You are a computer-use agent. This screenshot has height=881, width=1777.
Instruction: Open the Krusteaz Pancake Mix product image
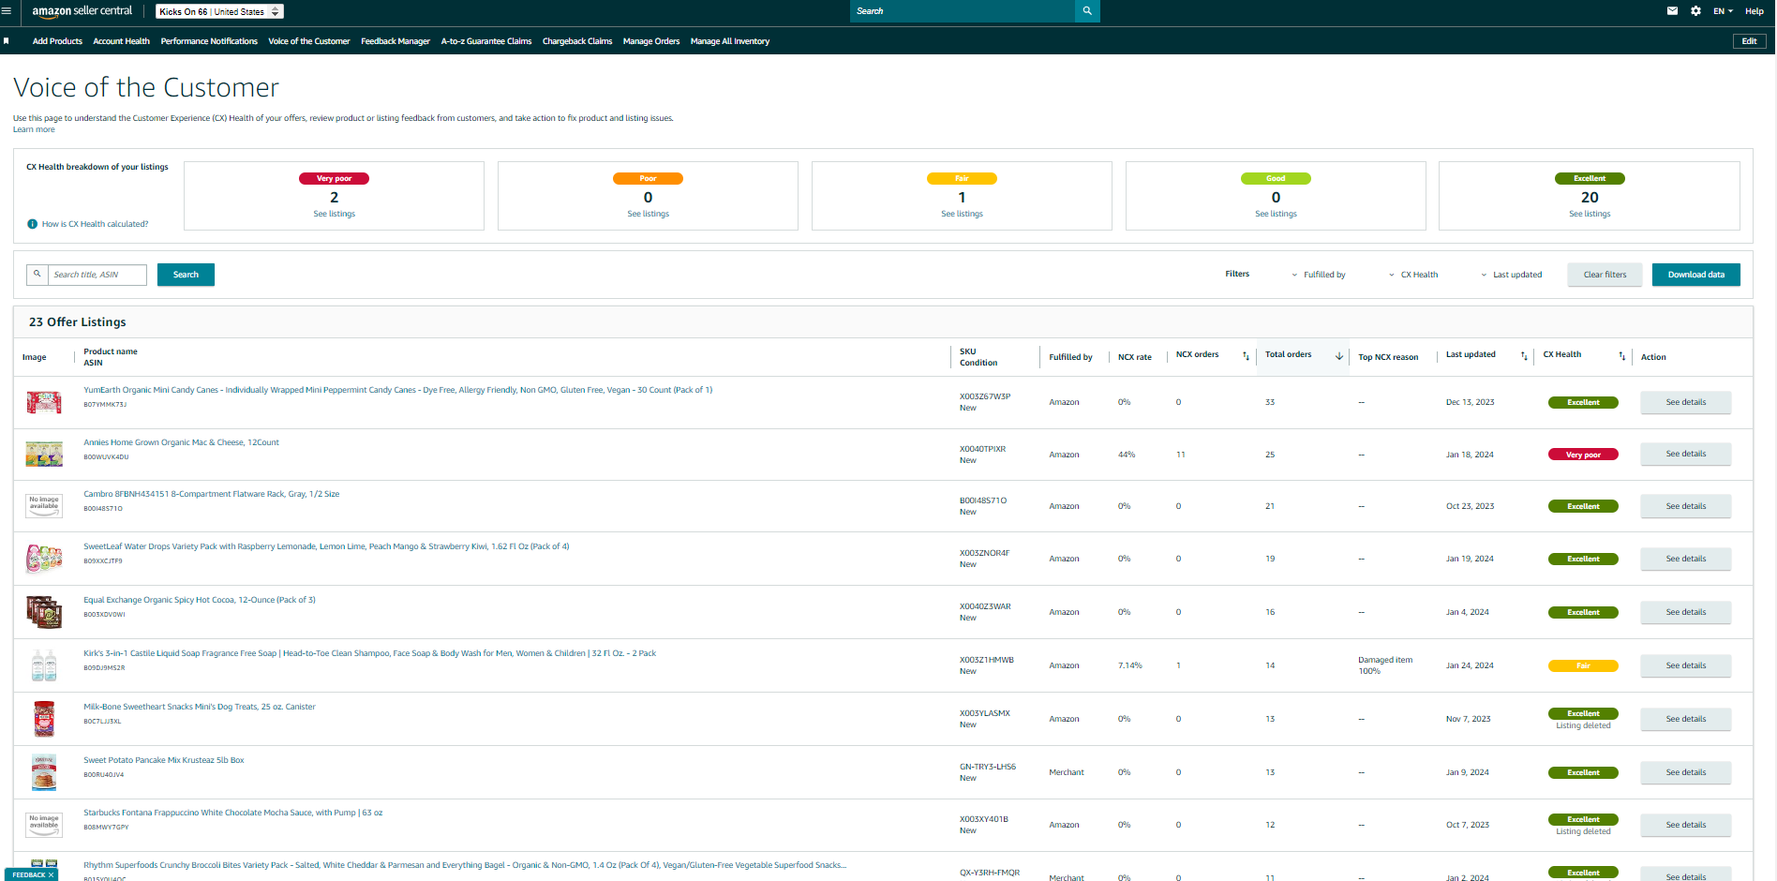pos(44,772)
